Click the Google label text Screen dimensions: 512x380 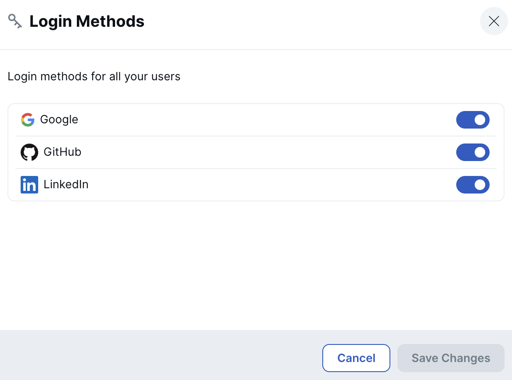(x=59, y=119)
